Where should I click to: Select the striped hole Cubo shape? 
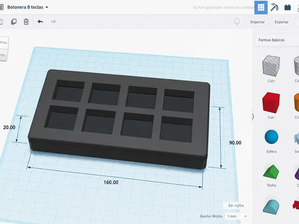coord(271,66)
